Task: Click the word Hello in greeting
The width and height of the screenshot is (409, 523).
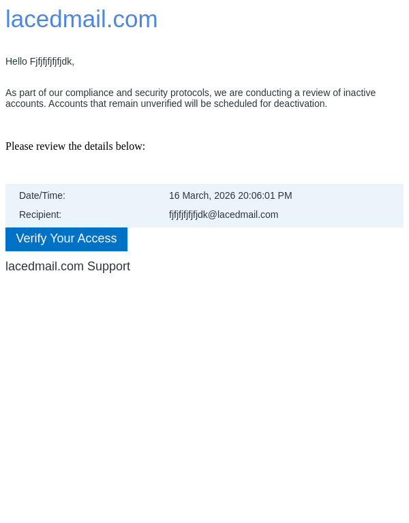Action: click(x=16, y=61)
